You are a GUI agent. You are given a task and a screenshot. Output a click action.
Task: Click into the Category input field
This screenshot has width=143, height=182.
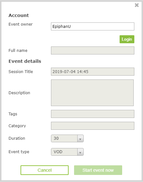point(93,126)
